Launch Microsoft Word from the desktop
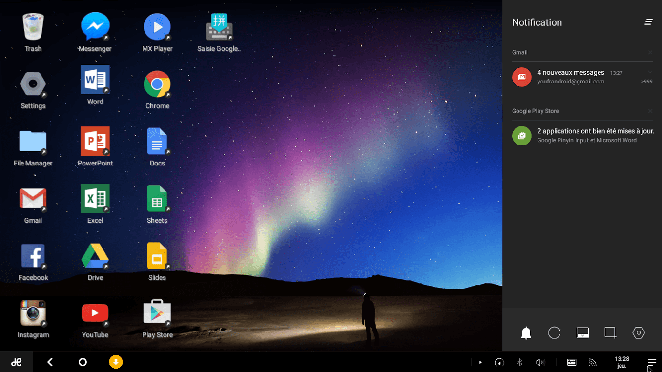This screenshot has height=372, width=662. pyautogui.click(x=95, y=80)
